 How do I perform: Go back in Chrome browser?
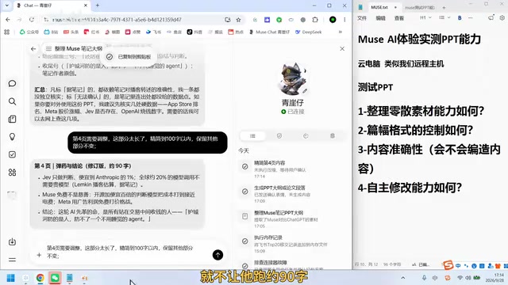8,20
